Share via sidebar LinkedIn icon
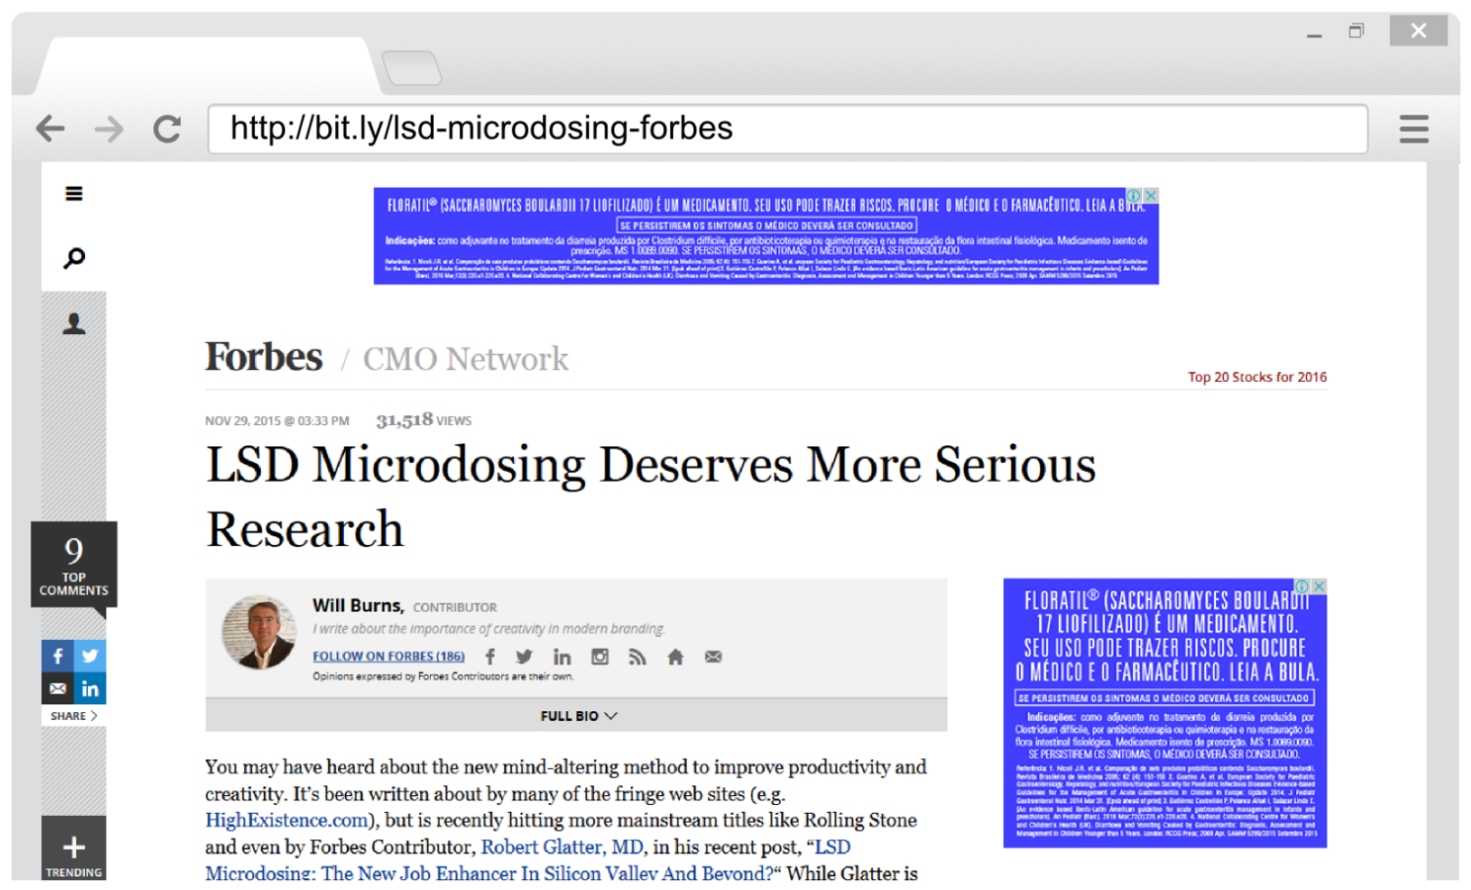Viewport: 1471px width, 890px height. tap(90, 688)
